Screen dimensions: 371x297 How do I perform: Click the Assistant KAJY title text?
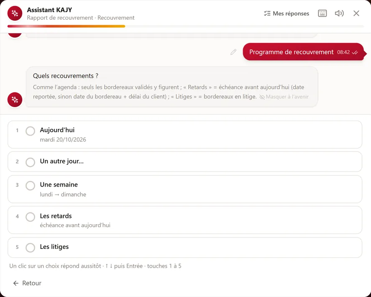49,10
